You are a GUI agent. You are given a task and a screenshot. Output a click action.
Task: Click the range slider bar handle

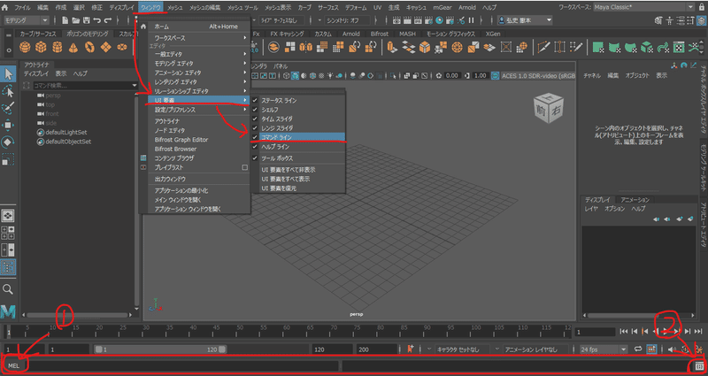point(160,349)
